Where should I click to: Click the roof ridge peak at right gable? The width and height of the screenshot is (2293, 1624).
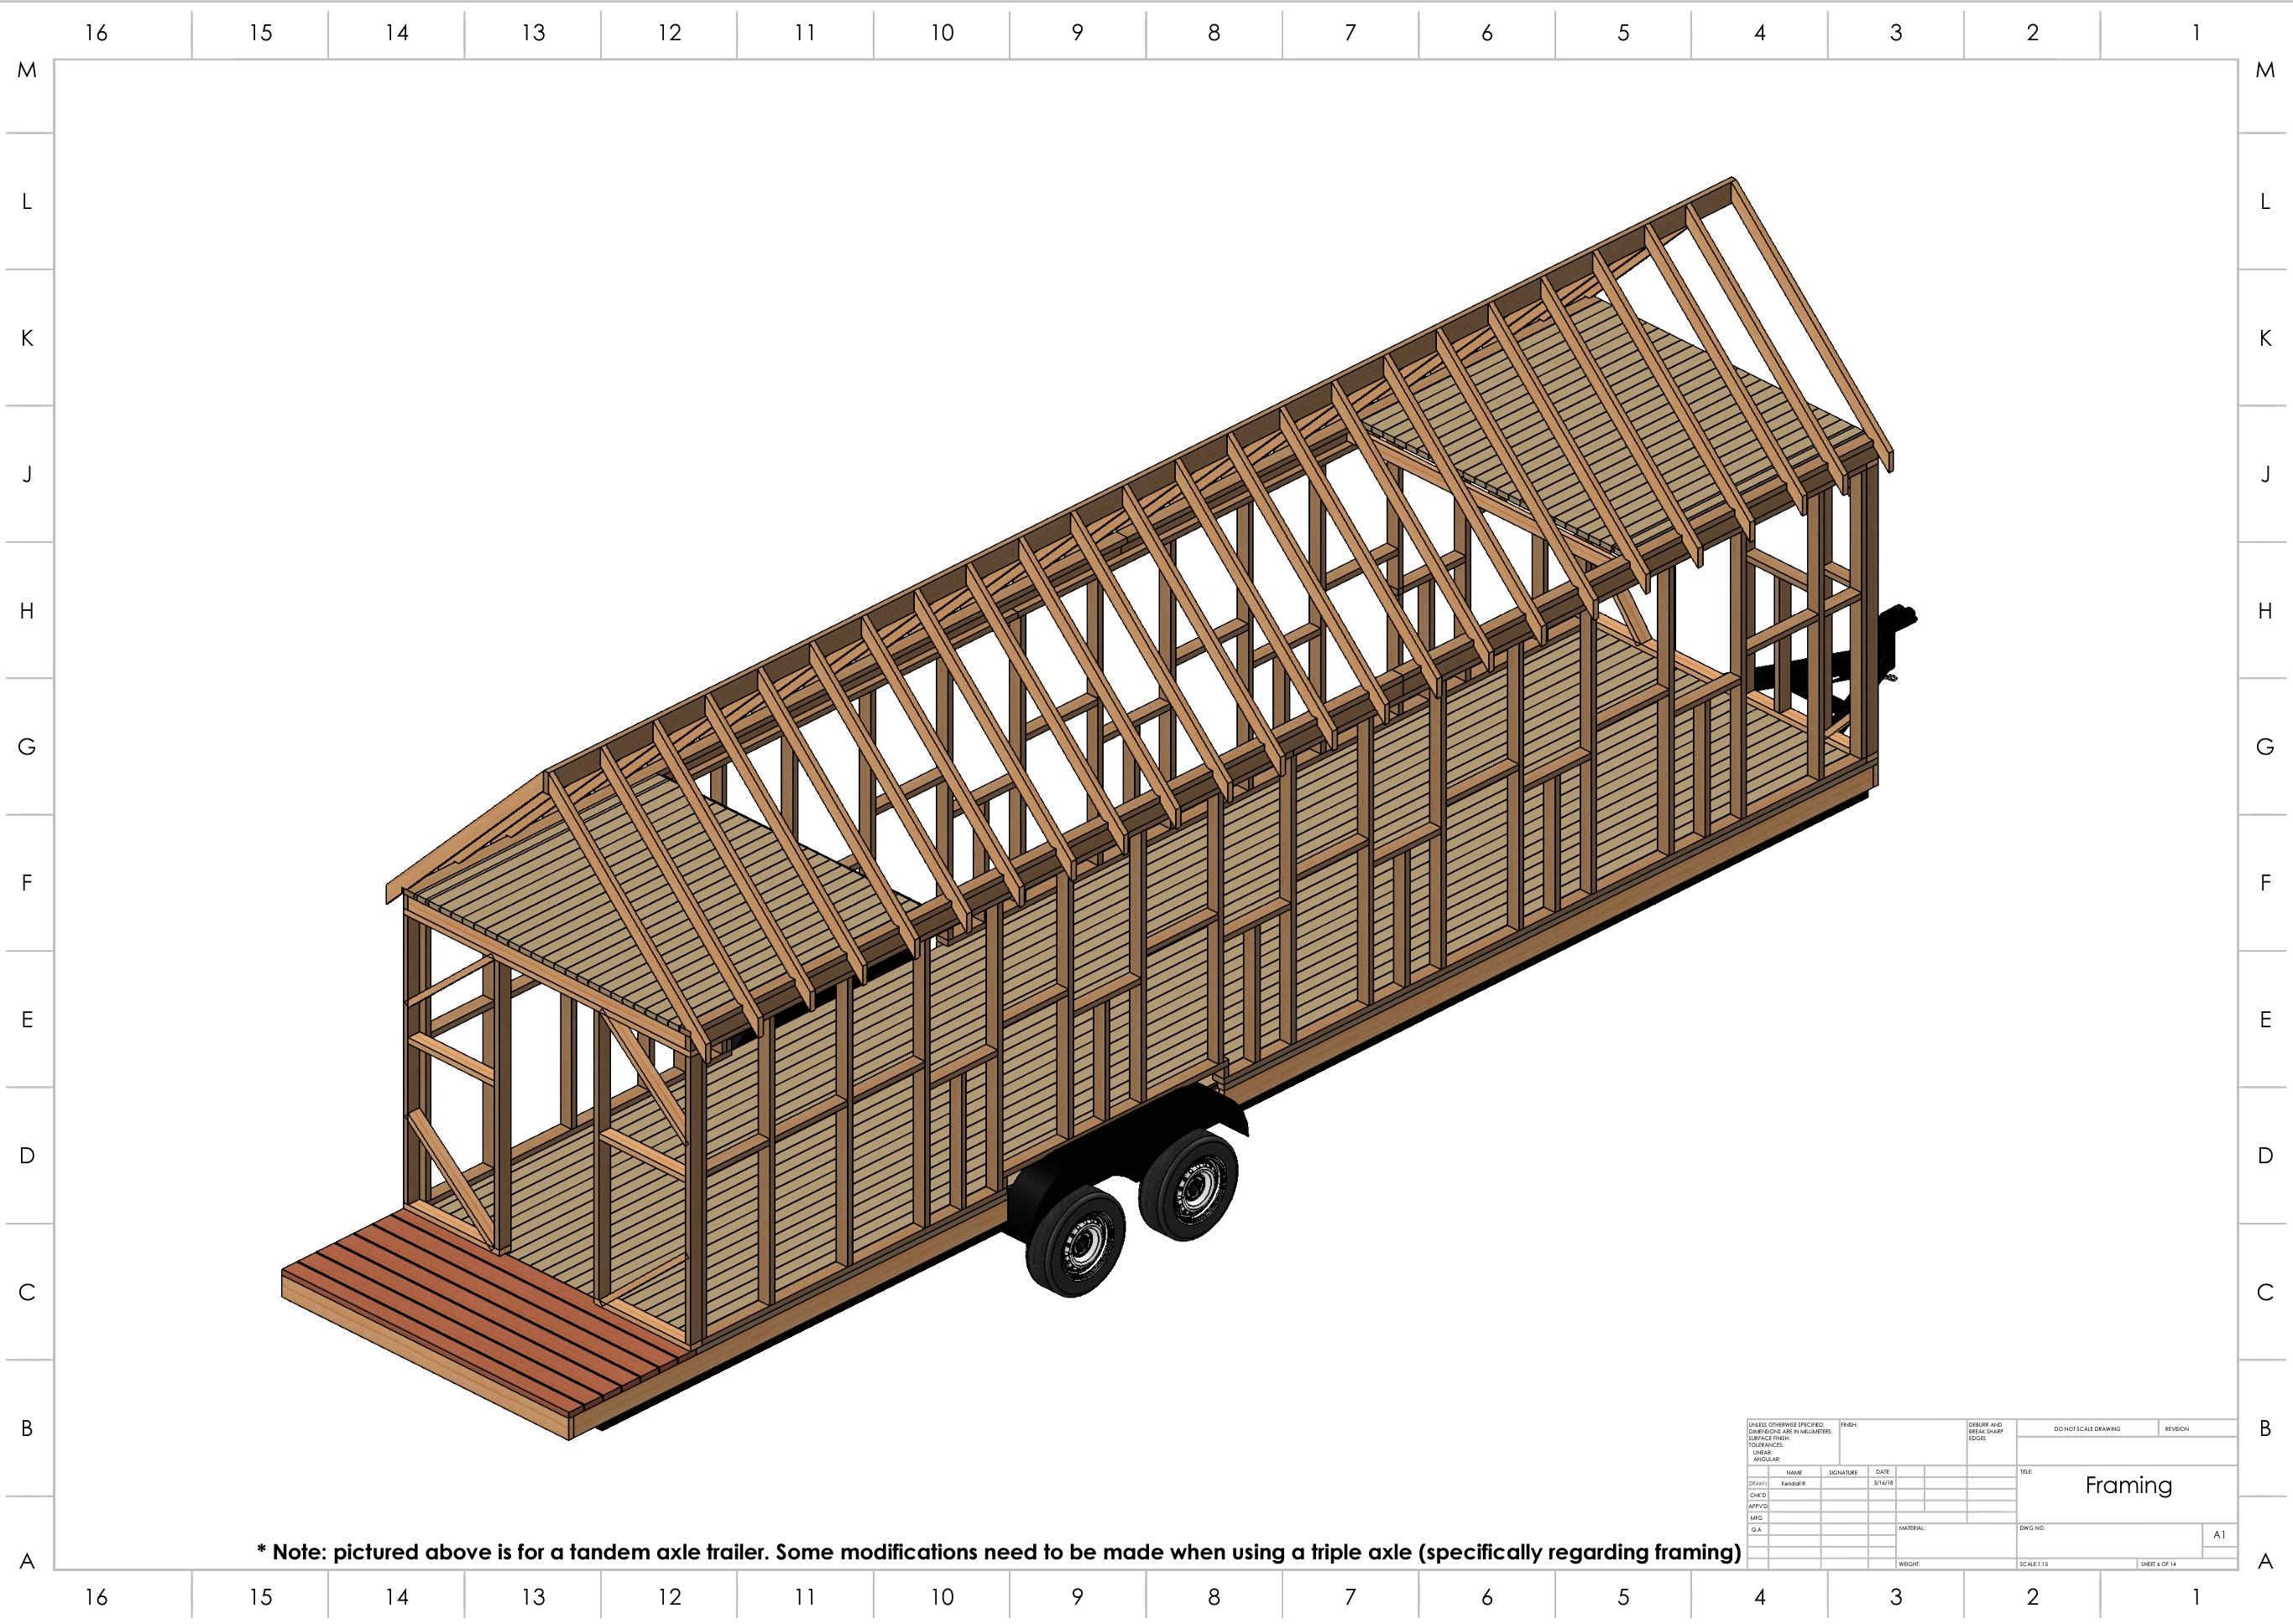click(x=1732, y=182)
